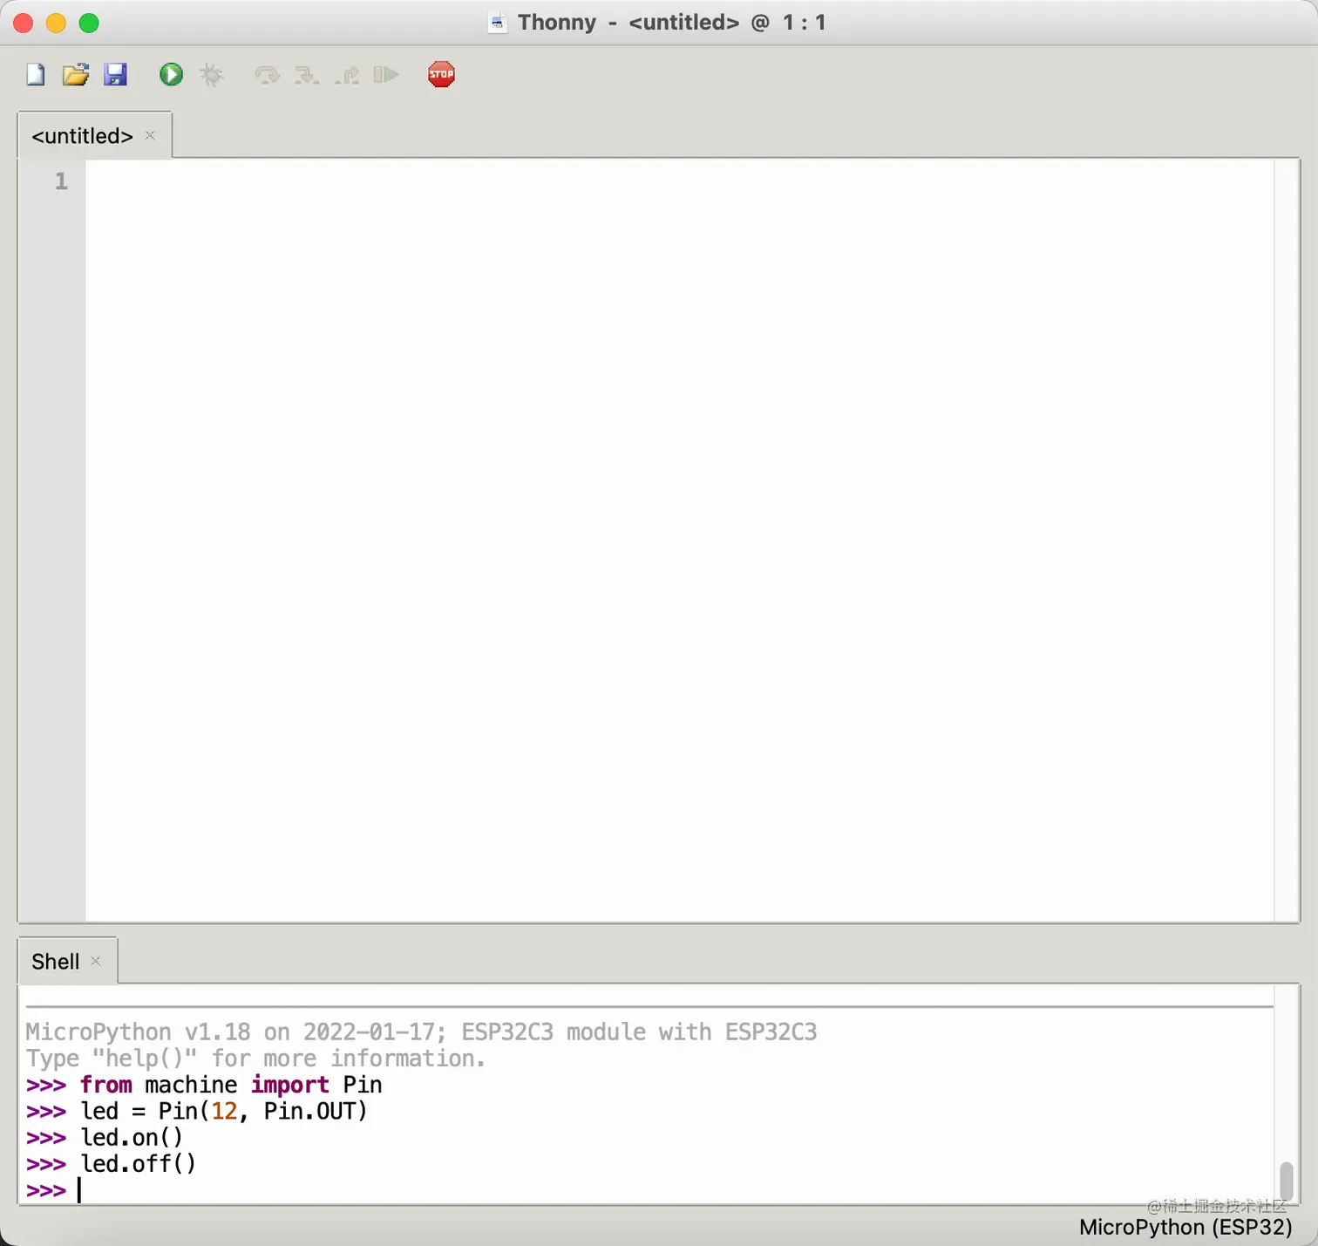The image size is (1318, 1246).
Task: Click the Thonny title bar document icon
Action: 498,23
